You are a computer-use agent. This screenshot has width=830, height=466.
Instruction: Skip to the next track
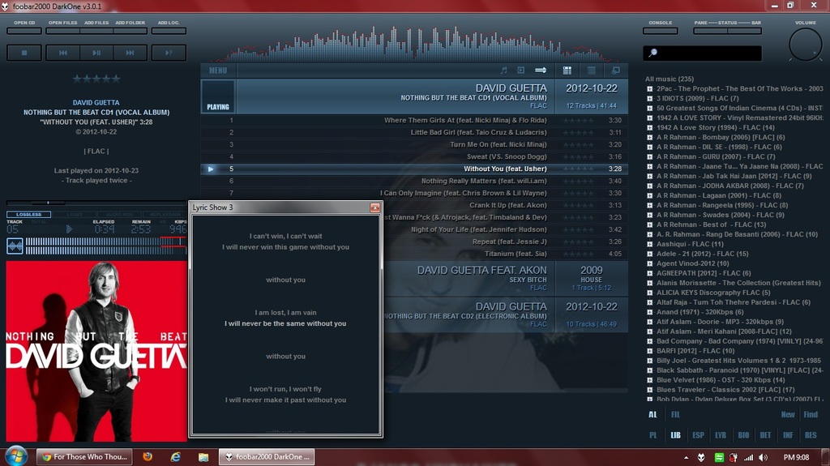130,53
